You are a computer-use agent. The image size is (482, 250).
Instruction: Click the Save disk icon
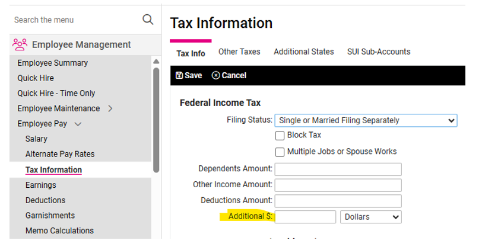click(179, 75)
